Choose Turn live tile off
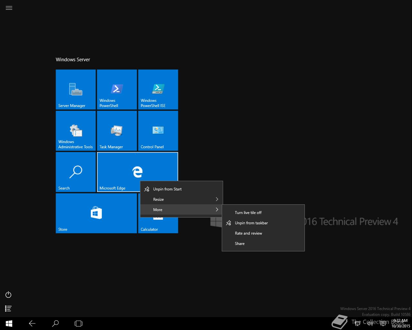This screenshot has height=330, width=412. click(x=263, y=213)
